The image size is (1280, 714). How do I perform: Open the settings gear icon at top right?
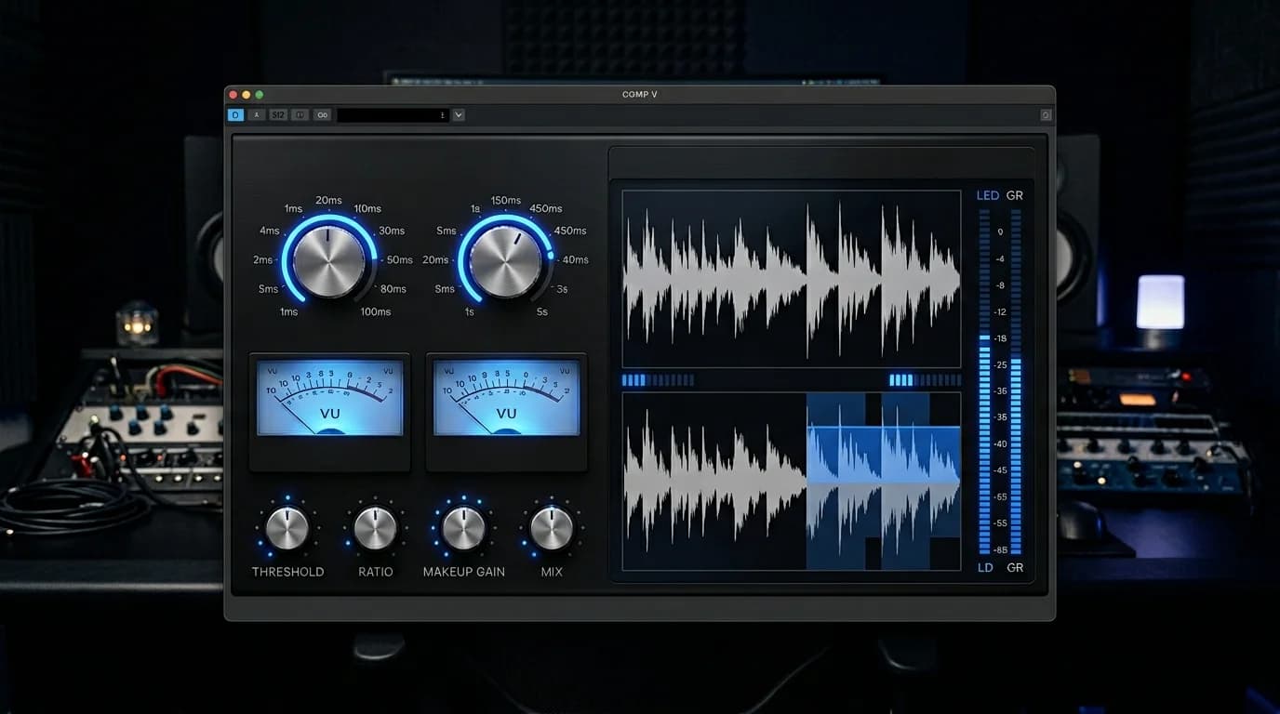1044,114
